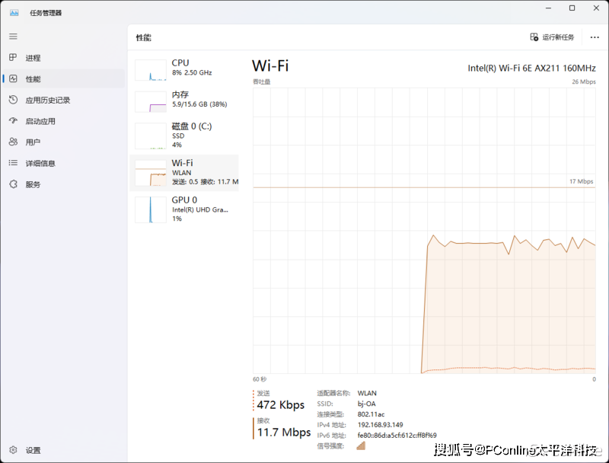Click the adapter name value WLAN
Screen dimensions: 609x463
(x=367, y=393)
